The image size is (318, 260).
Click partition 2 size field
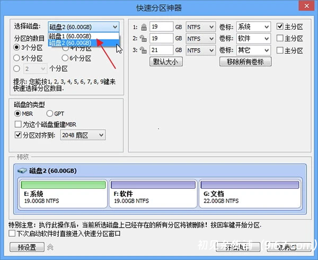coord(162,39)
